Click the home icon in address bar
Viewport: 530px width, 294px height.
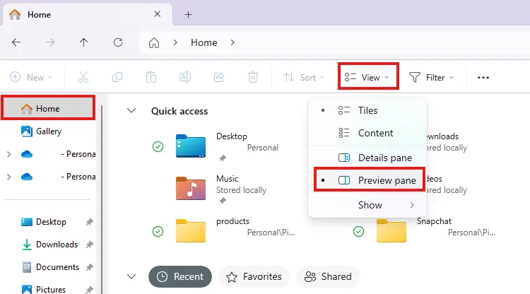[x=154, y=42]
